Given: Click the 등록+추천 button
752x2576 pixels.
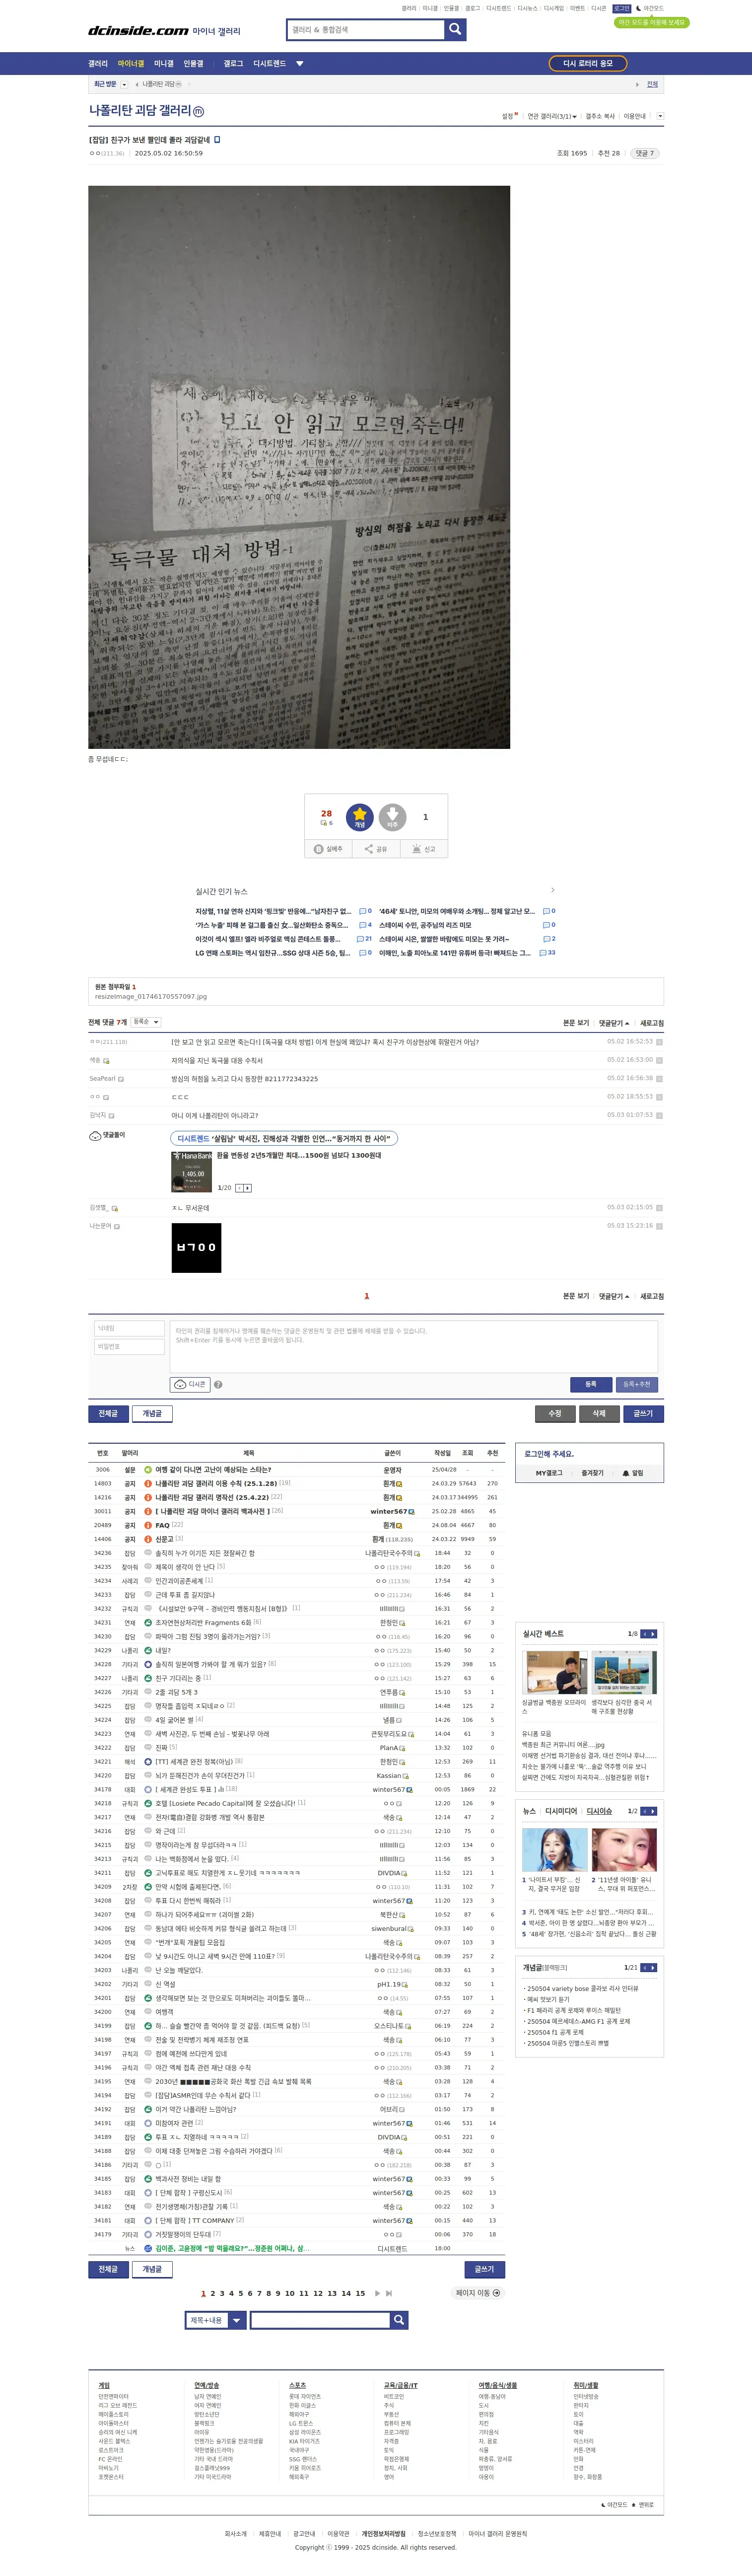Looking at the screenshot, I should click(x=636, y=1384).
